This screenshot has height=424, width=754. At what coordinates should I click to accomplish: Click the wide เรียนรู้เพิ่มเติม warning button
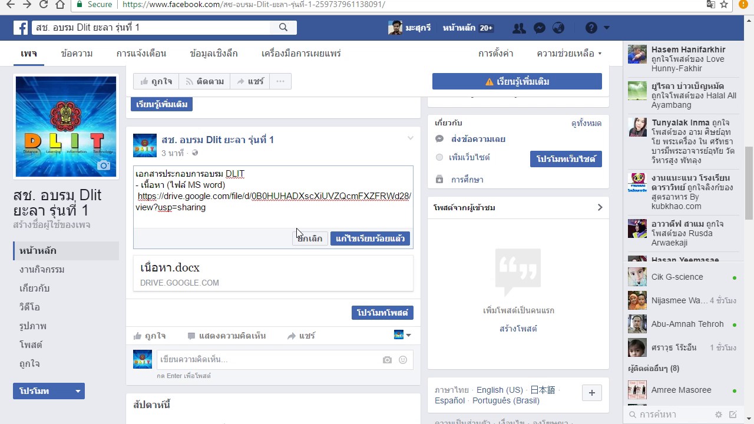point(517,82)
